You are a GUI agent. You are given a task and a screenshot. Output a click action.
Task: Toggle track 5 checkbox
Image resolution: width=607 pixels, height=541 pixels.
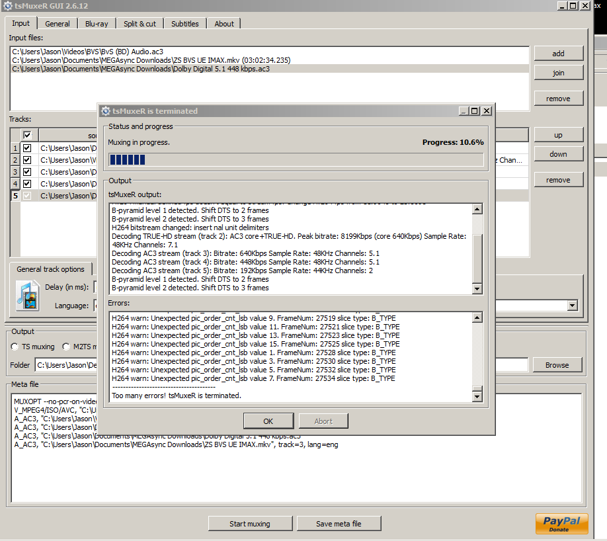[27, 196]
